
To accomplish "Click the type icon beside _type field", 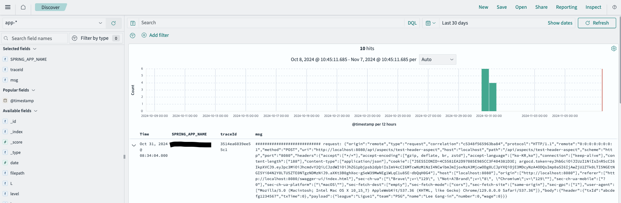I will coord(5,152).
